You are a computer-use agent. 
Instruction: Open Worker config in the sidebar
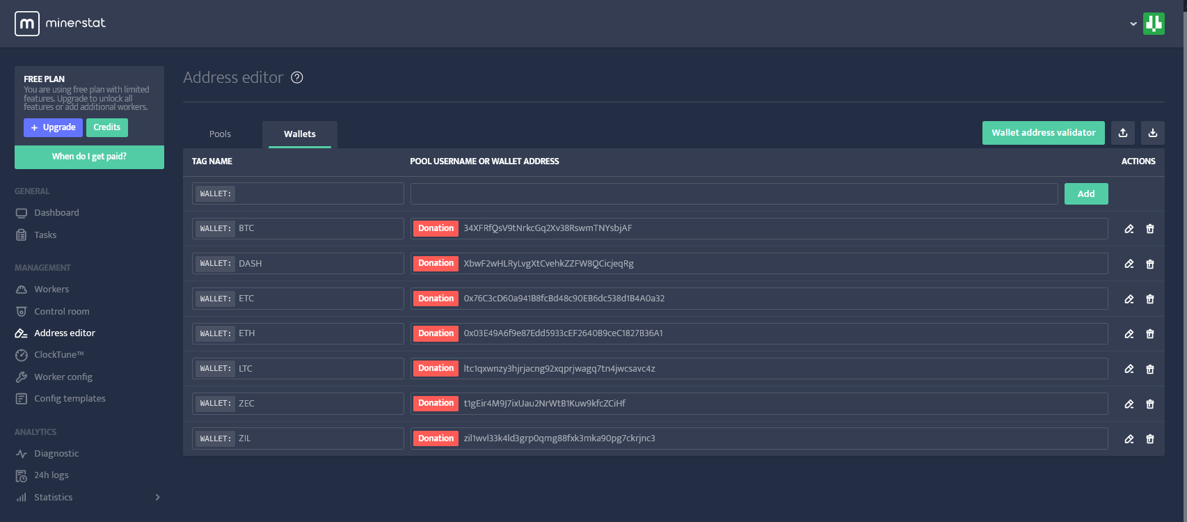click(x=54, y=377)
